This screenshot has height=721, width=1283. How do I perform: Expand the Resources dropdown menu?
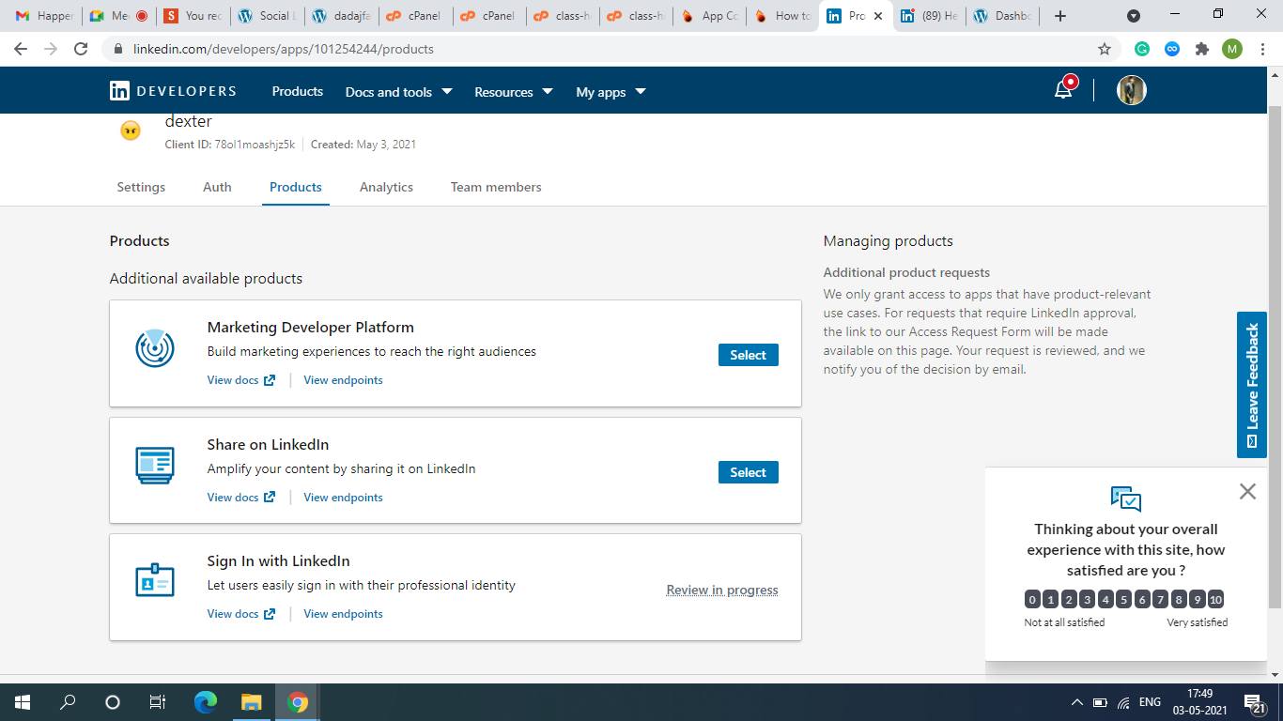click(513, 92)
